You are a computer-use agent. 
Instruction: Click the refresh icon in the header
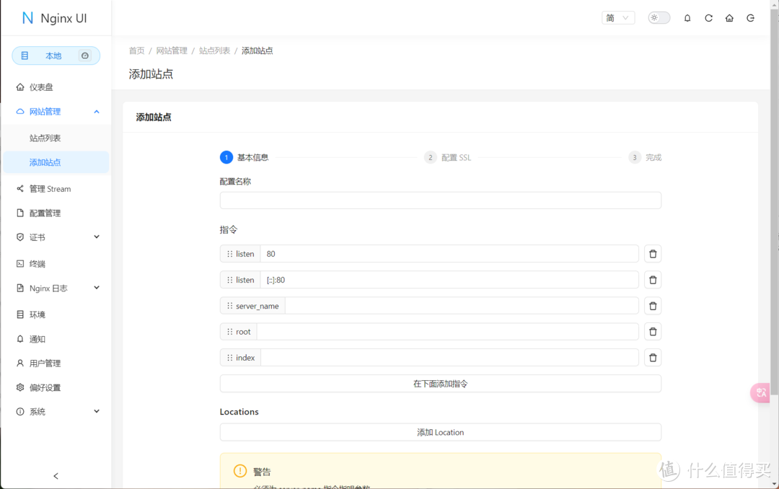click(708, 17)
